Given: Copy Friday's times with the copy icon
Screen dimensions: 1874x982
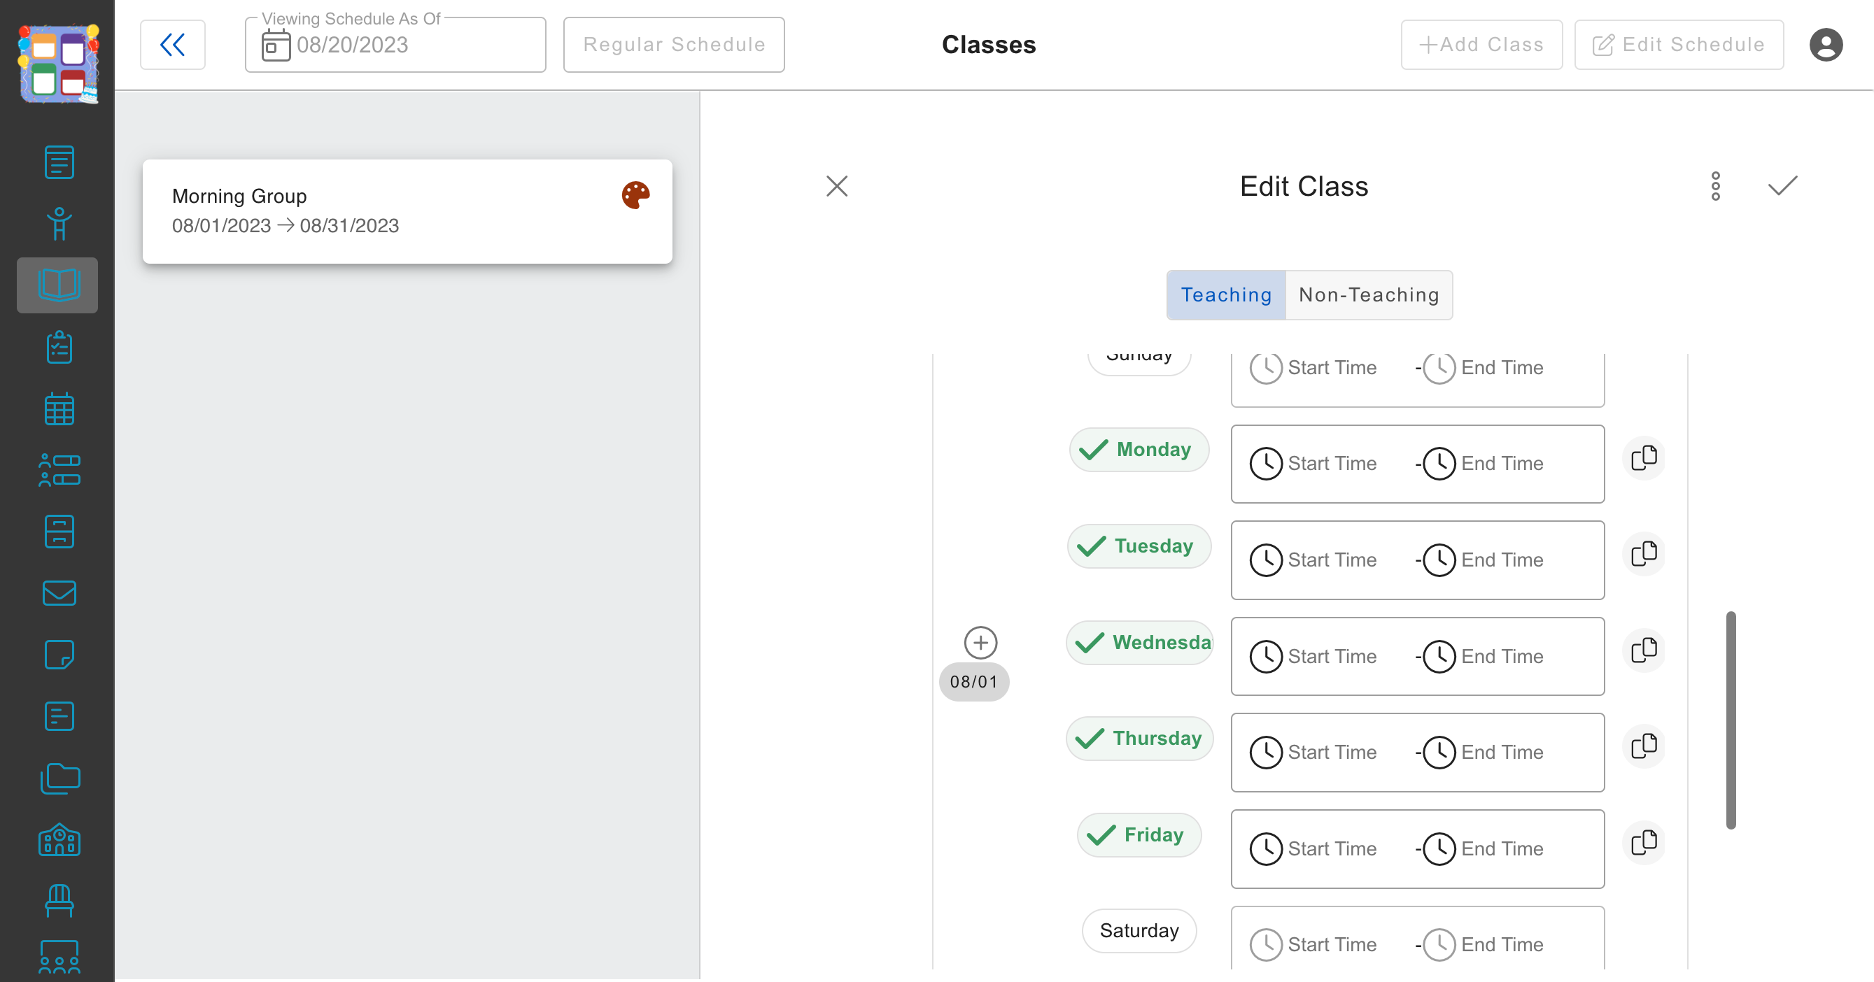Looking at the screenshot, I should pos(1644,844).
